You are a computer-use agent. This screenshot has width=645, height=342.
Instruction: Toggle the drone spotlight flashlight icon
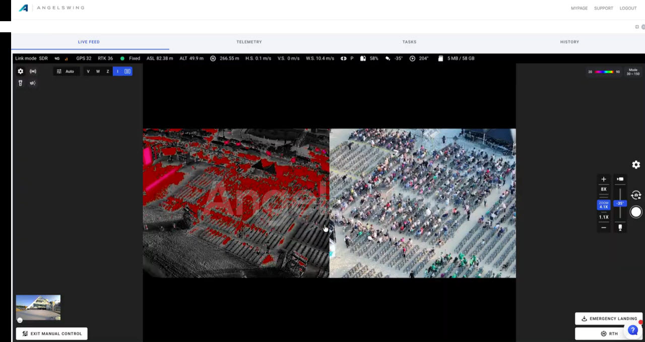coord(21,83)
